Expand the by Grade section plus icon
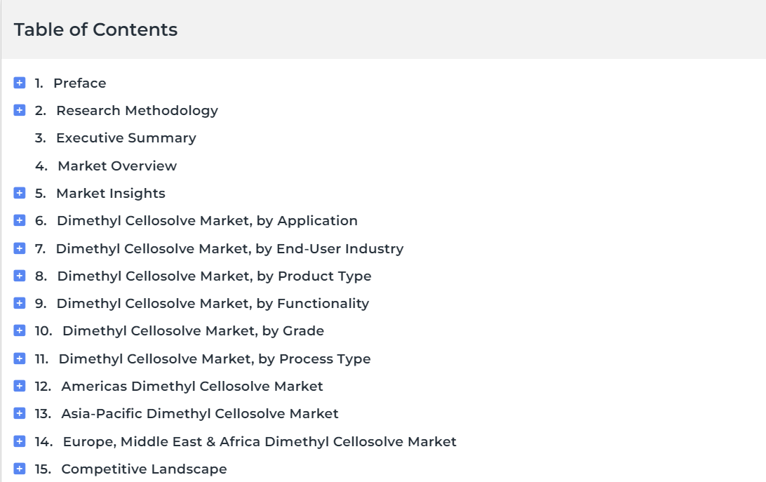This screenshot has height=482, width=766. pyautogui.click(x=20, y=330)
